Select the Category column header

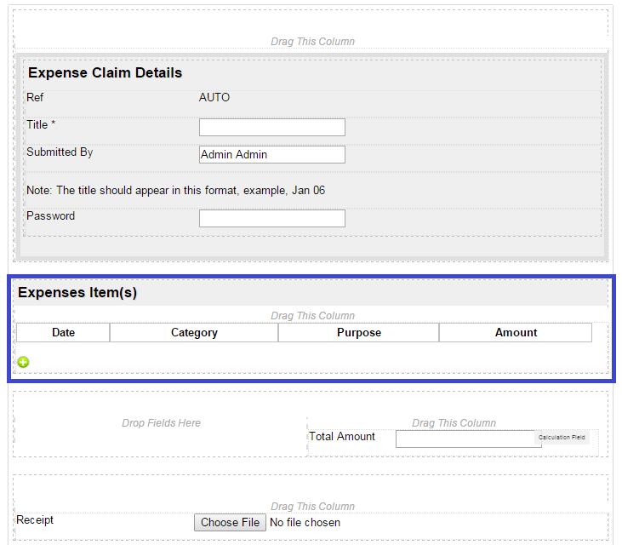point(194,333)
